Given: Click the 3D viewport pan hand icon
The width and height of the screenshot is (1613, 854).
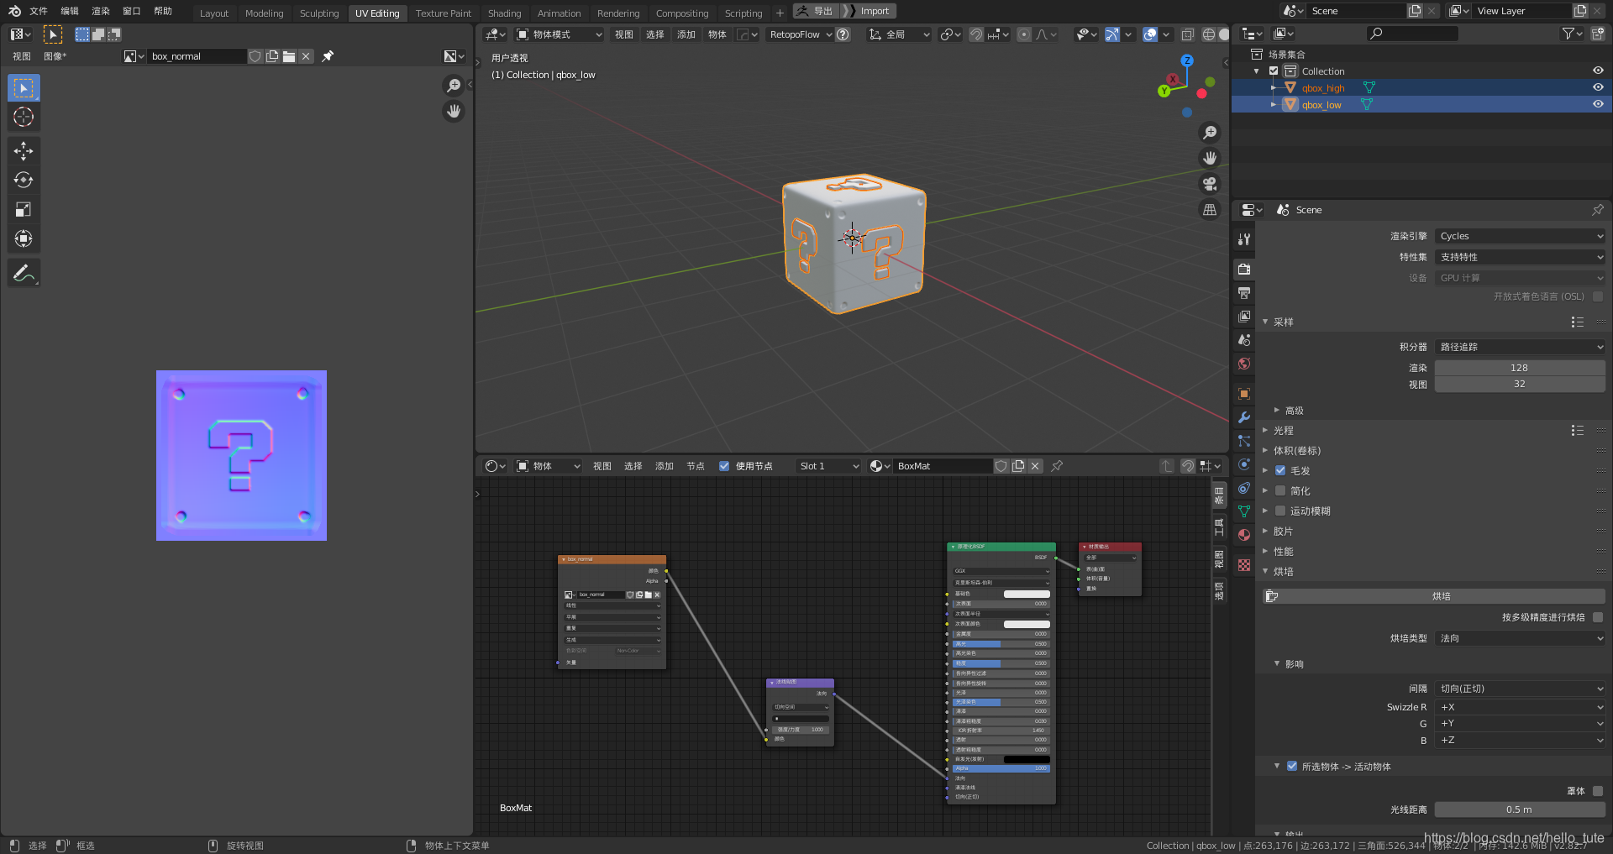Looking at the screenshot, I should (1210, 158).
